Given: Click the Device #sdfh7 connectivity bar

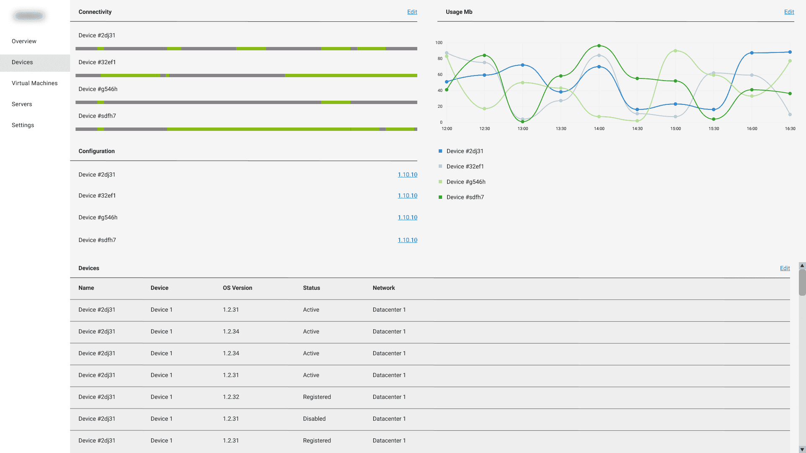Looking at the screenshot, I should (x=246, y=129).
